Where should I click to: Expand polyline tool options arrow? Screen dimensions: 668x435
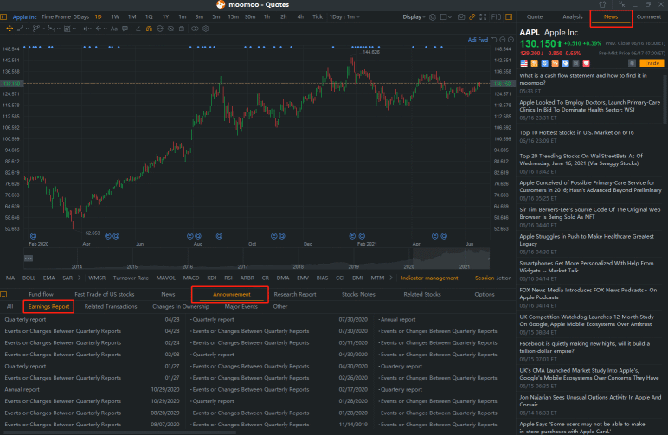[43, 29]
